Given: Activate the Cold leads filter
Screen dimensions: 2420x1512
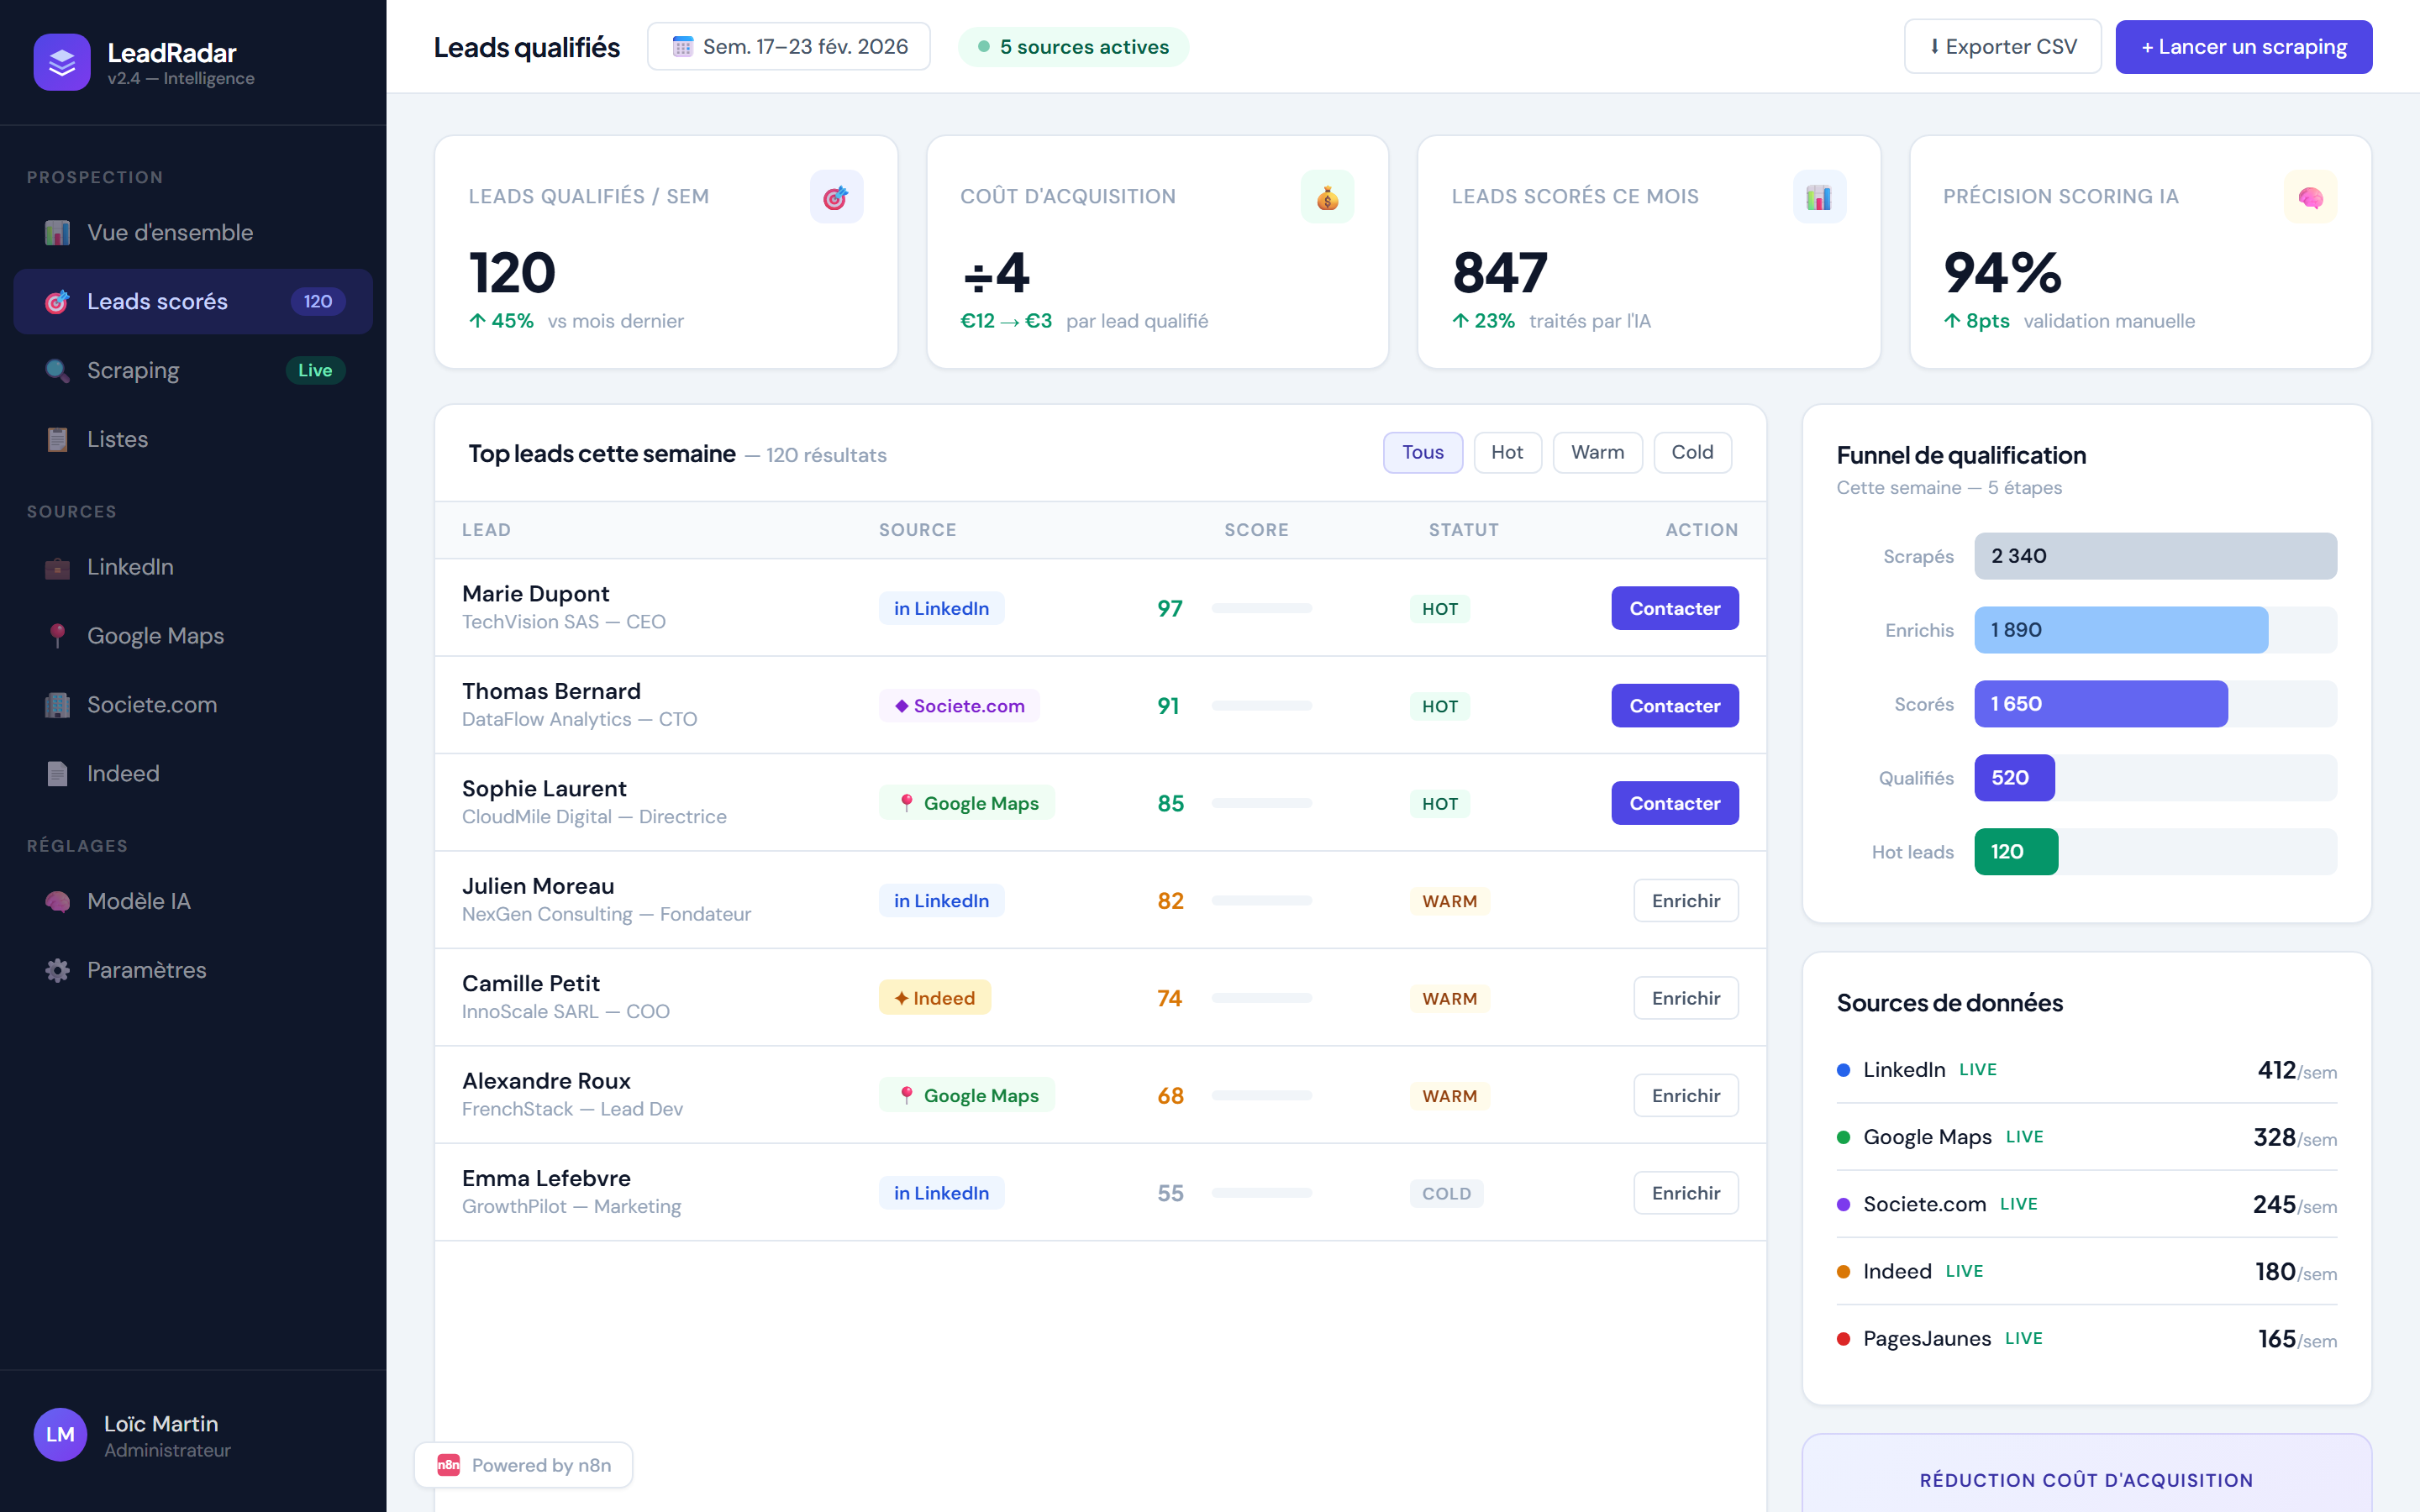Looking at the screenshot, I should click(1692, 452).
